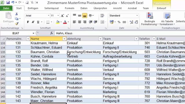
Task: Toggle wrap text icon
Action: 102,15
